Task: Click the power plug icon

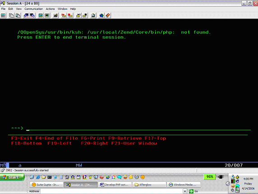Action: [221, 177]
